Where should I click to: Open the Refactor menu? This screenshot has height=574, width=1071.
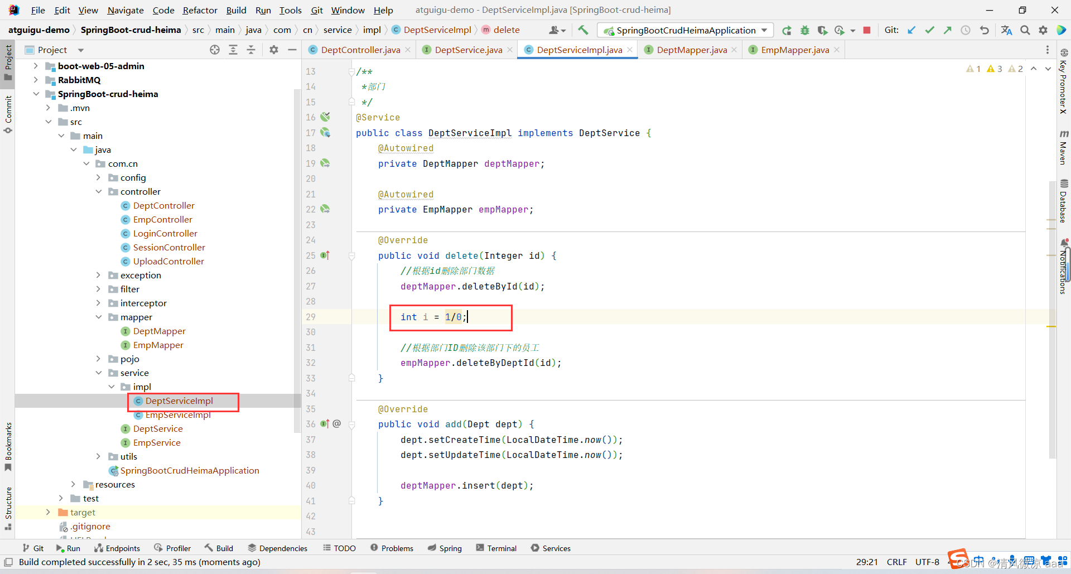pyautogui.click(x=200, y=10)
